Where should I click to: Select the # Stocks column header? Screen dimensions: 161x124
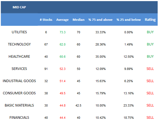tap(46, 20)
